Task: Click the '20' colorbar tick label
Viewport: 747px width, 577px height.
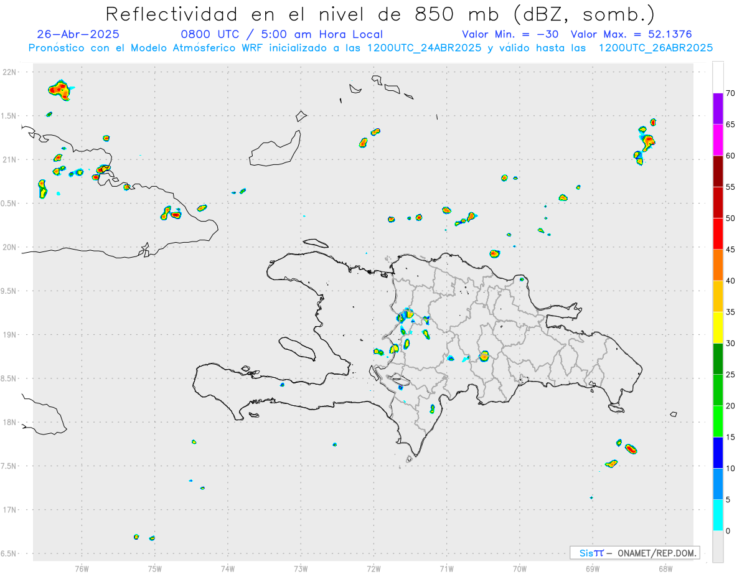Action: tap(731, 406)
